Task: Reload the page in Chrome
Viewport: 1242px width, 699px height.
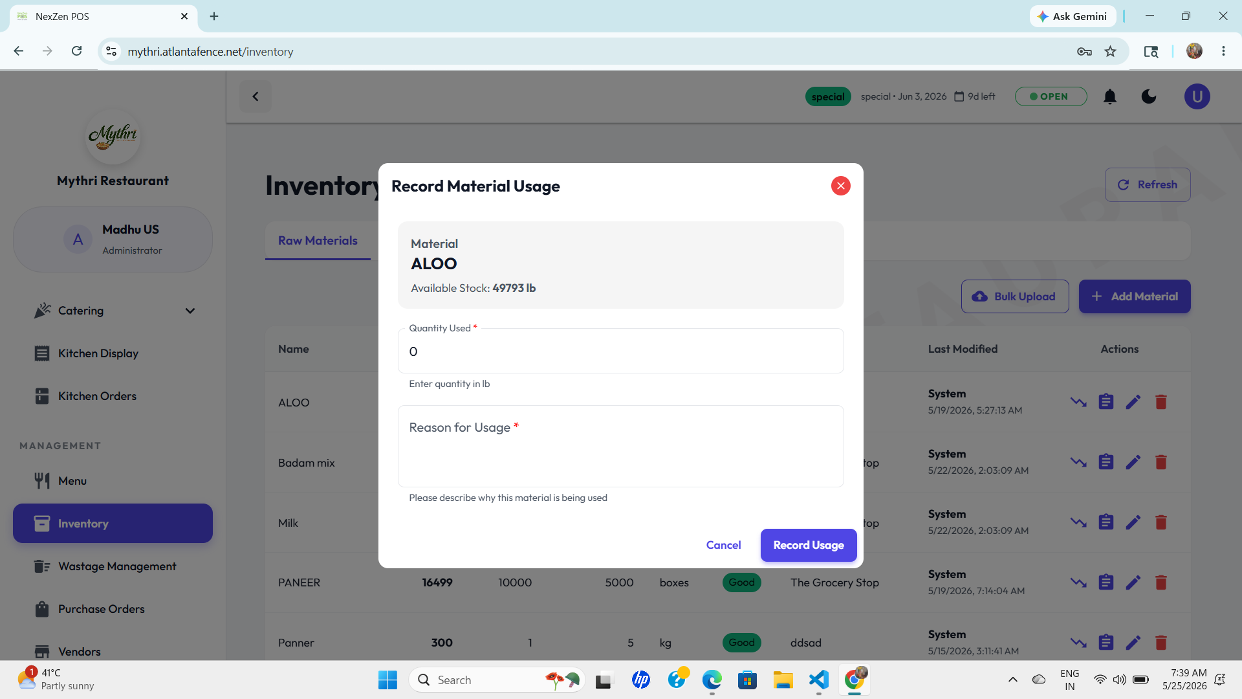Action: 76,51
